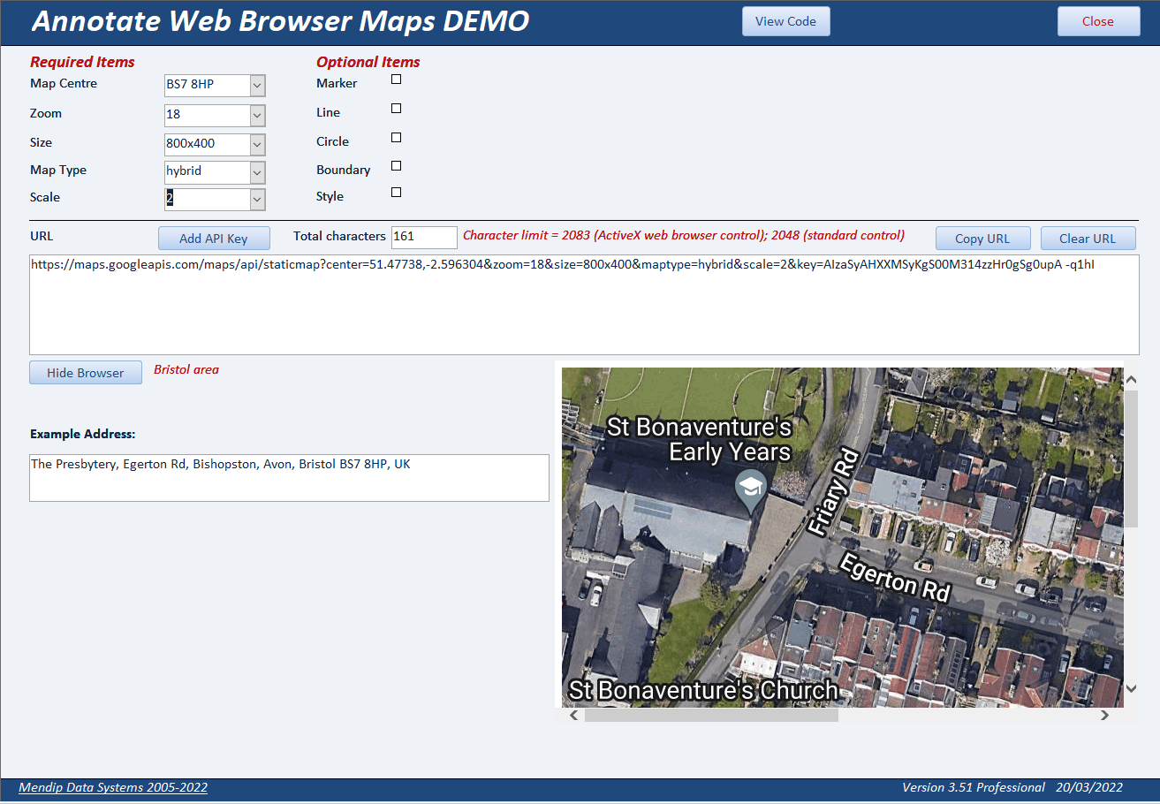Check the Boundary option
Image resolution: width=1160 pixels, height=804 pixels.
click(397, 166)
